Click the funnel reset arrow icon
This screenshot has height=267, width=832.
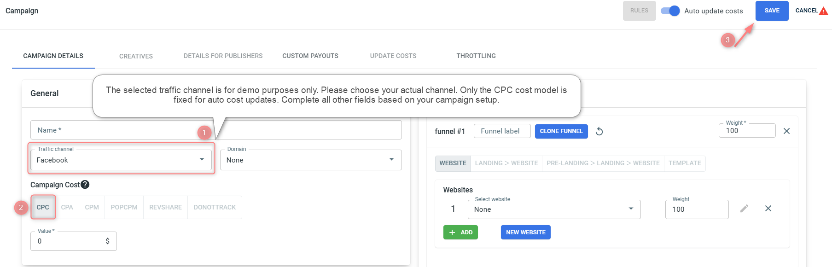coord(599,132)
